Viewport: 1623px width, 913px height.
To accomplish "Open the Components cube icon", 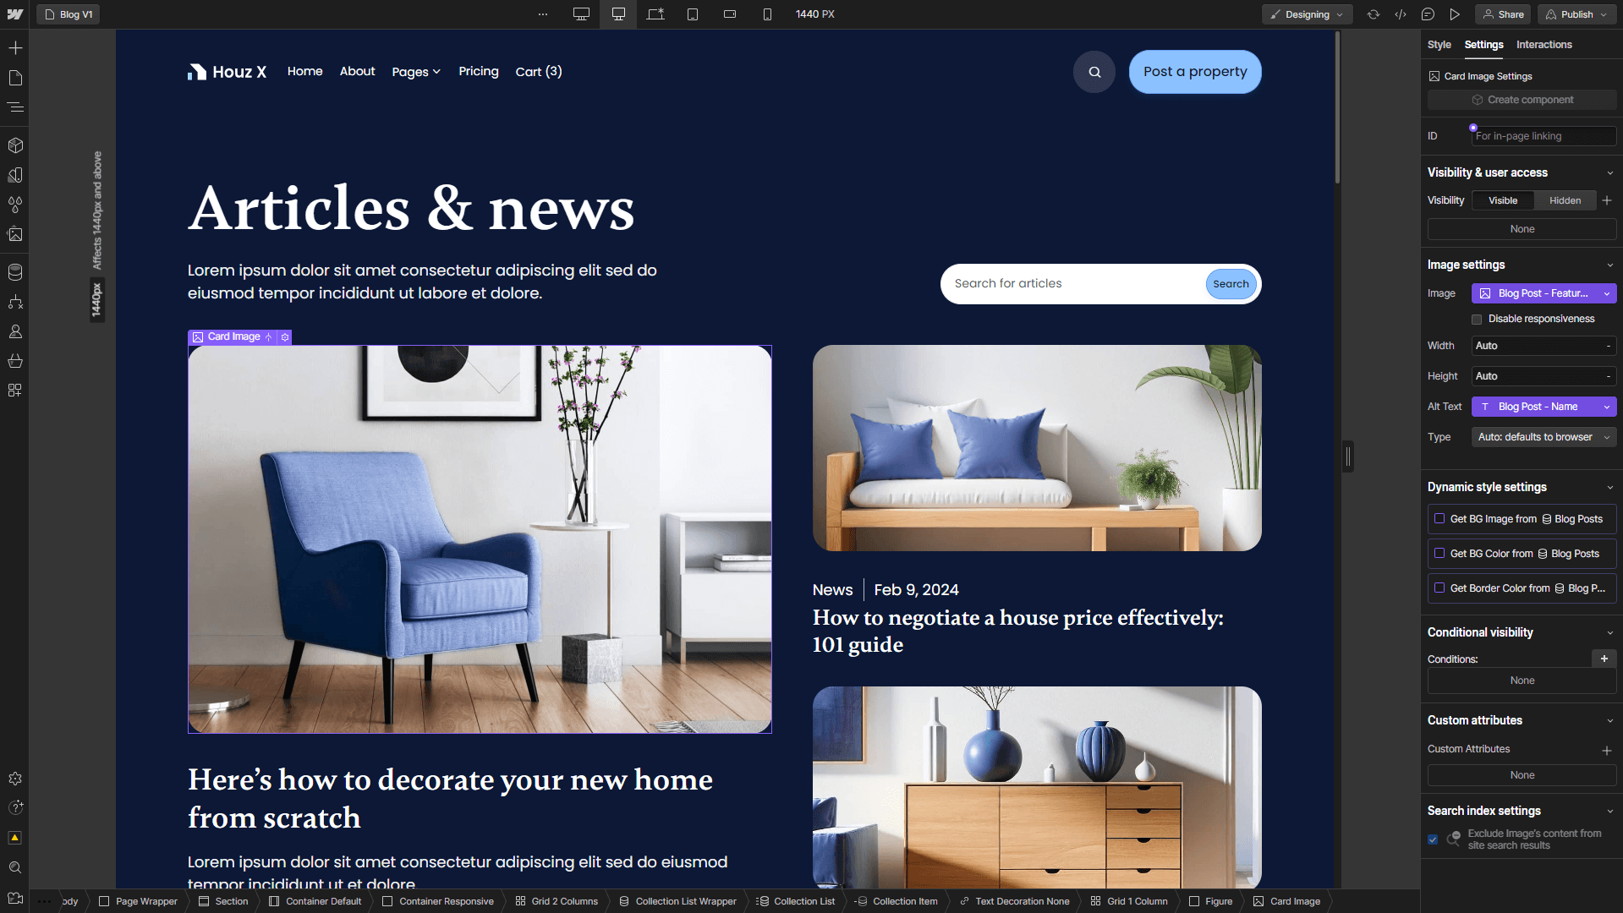I will click(15, 145).
